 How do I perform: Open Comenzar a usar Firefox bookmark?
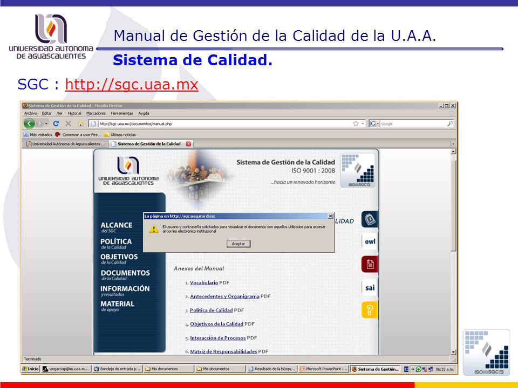pyautogui.click(x=78, y=135)
